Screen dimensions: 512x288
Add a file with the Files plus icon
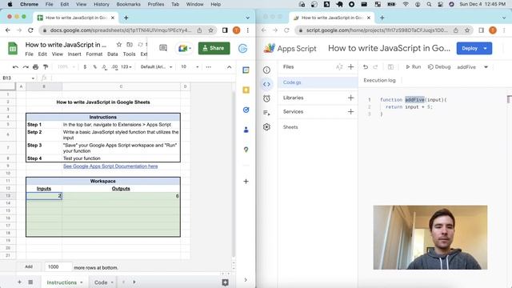[350, 67]
